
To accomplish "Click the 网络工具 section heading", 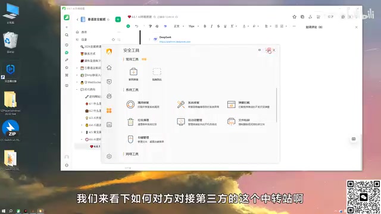I will [132, 154].
